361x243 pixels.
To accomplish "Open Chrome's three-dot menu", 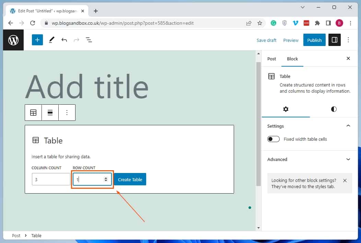I will [x=350, y=23].
